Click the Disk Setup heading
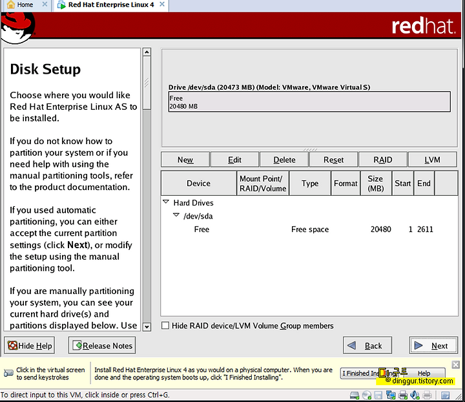 coord(45,69)
